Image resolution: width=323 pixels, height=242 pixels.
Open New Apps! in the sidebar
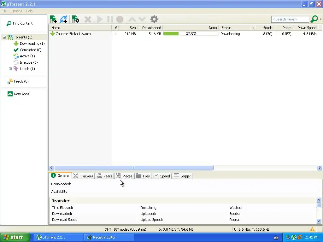[x=22, y=94]
